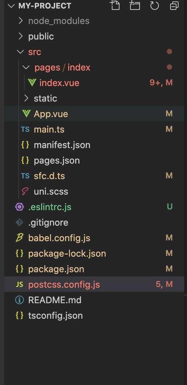Image resolution: width=187 pixels, height=385 pixels.
Task: Click the Sass icon beside uni.scss
Action: point(25,191)
